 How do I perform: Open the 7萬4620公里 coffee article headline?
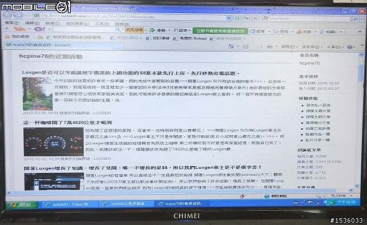(x=68, y=123)
